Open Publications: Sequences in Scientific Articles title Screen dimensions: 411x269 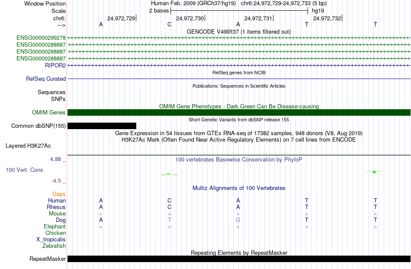point(239,86)
